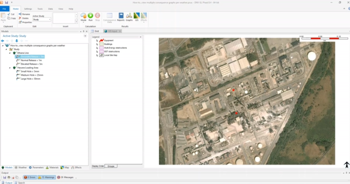Switch to the Weather panel tab
This screenshot has height=184, width=350.
tap(21, 168)
